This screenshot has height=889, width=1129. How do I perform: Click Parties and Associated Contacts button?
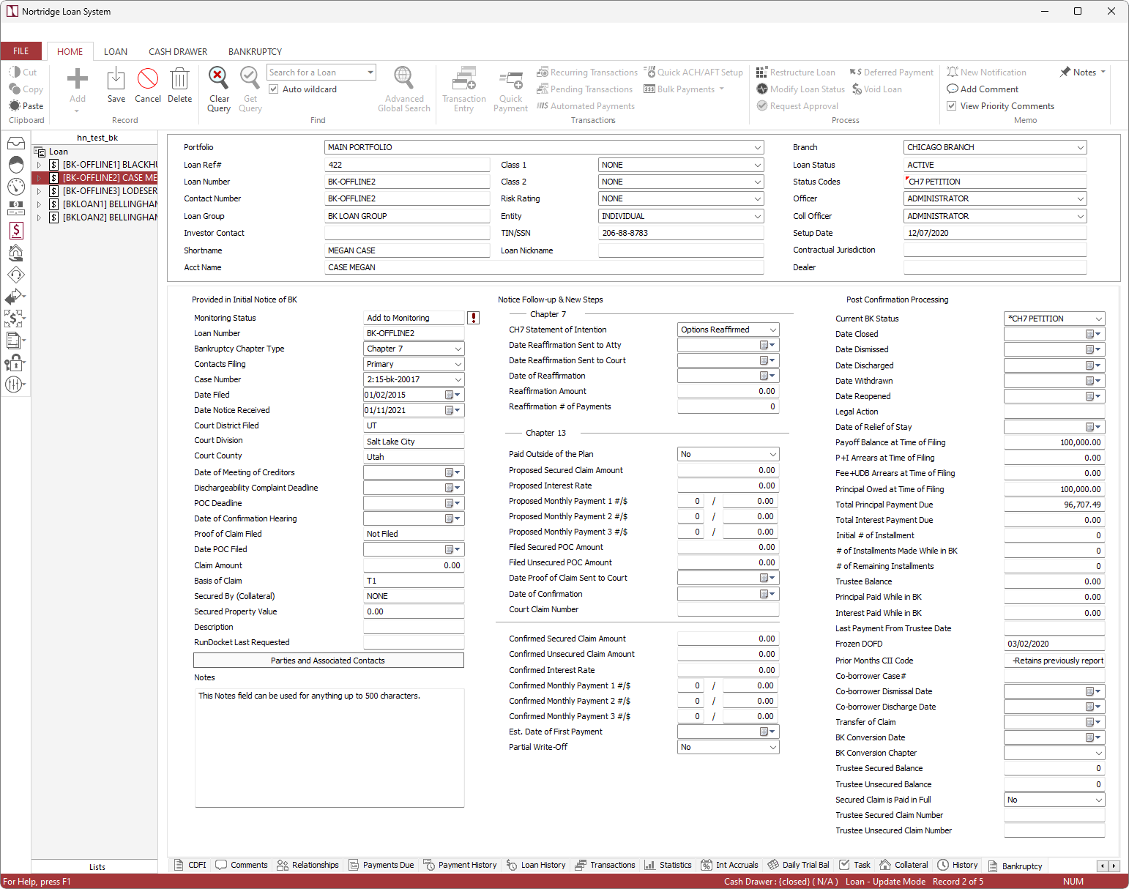click(x=328, y=661)
